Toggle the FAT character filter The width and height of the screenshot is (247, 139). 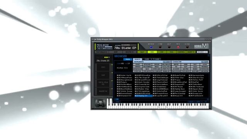176,67
